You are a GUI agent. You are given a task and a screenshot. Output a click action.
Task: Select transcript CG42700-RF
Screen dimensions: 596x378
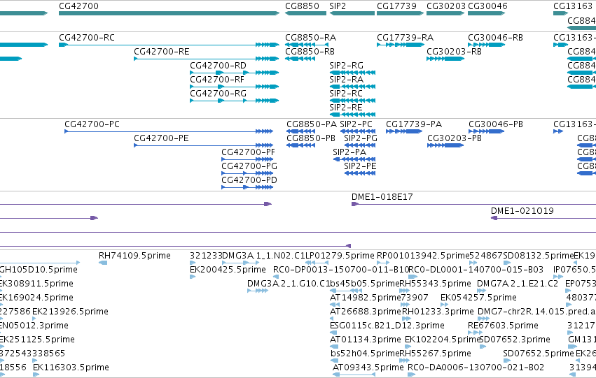point(235,87)
